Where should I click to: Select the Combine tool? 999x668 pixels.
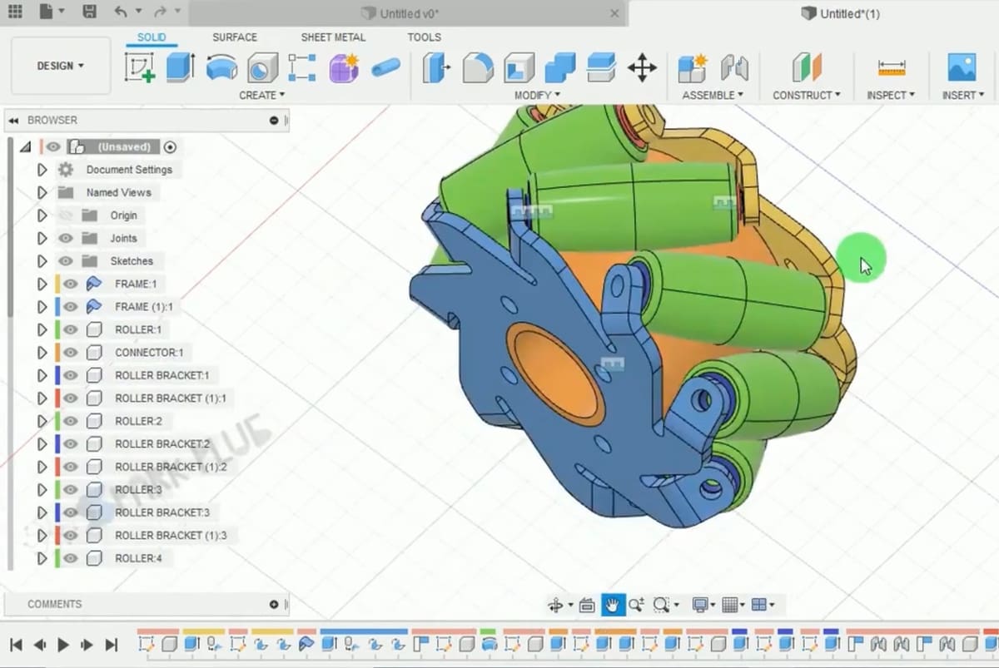560,67
